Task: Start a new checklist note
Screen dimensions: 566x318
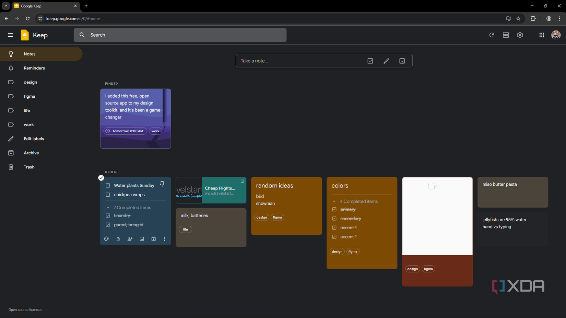Action: tap(370, 61)
